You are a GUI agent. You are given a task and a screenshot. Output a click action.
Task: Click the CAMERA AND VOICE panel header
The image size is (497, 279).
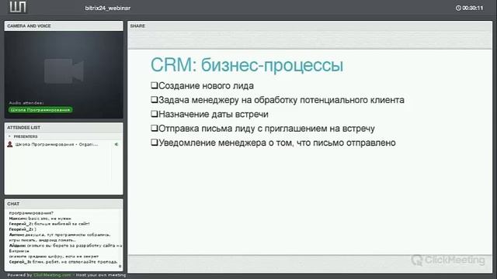(64, 26)
